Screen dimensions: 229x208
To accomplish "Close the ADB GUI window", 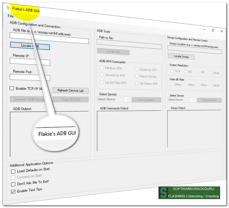I will tap(221, 31).
